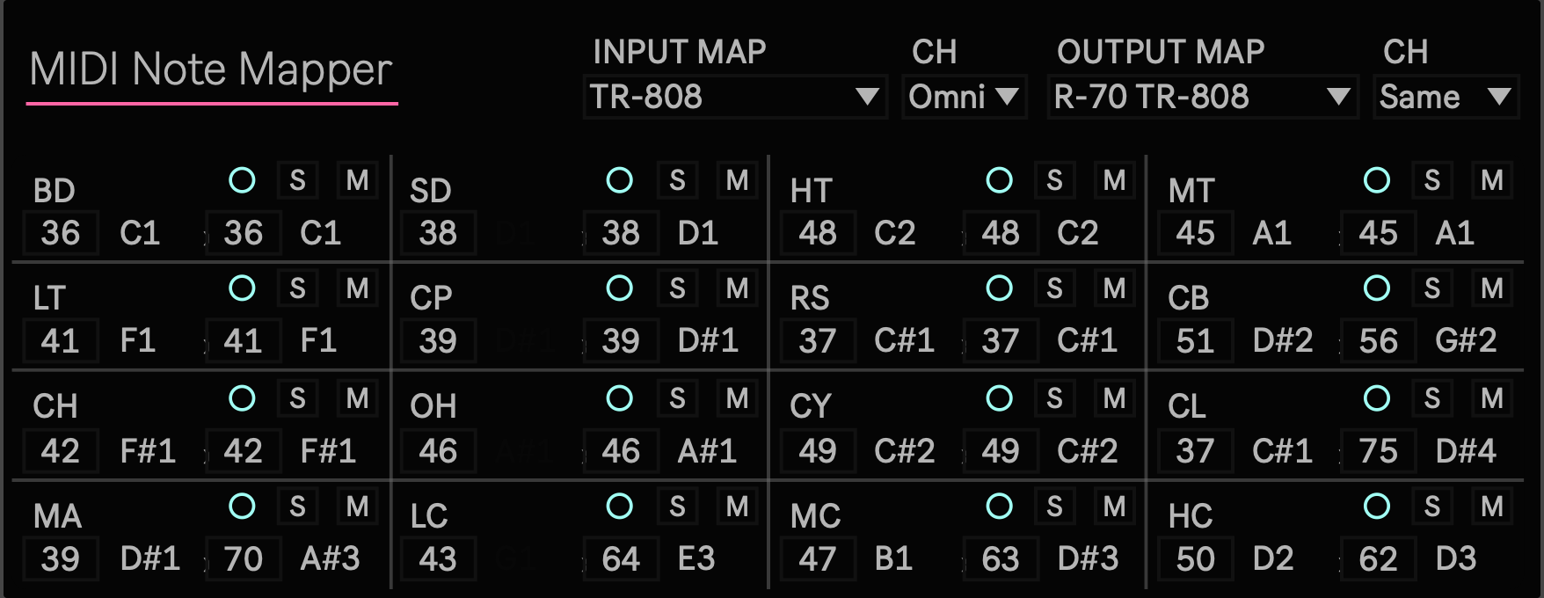Mute the BD bass drum pad

click(357, 180)
